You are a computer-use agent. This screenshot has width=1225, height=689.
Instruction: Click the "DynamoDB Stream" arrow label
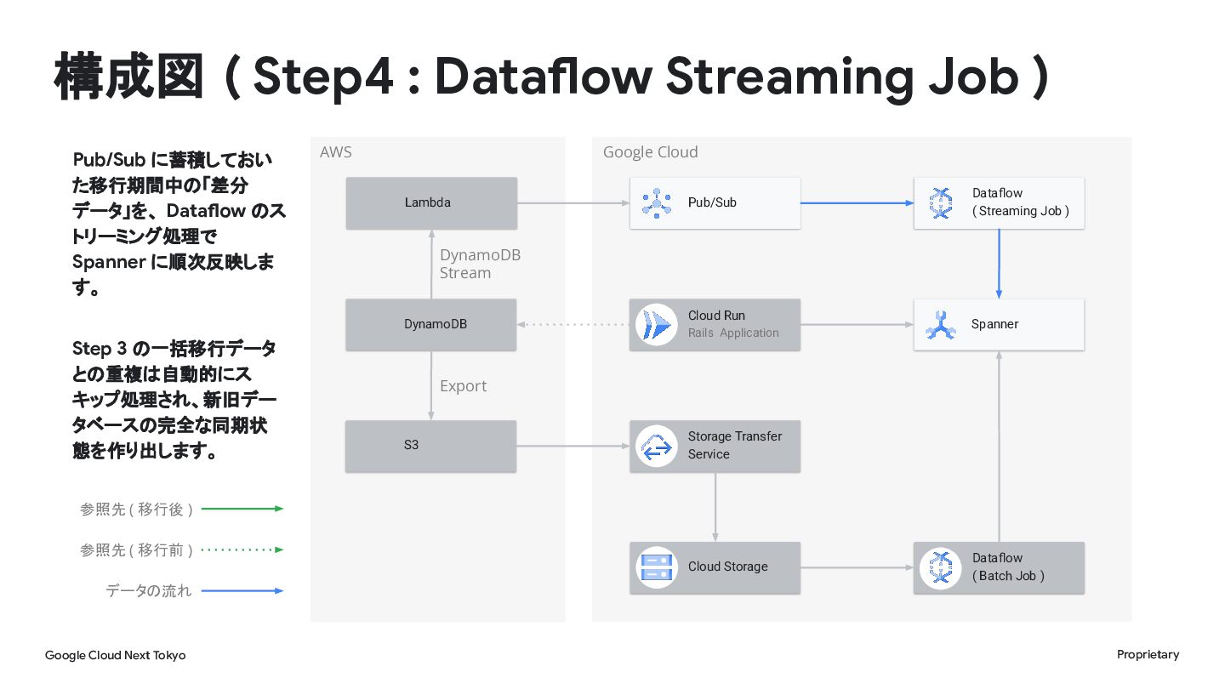[480, 264]
